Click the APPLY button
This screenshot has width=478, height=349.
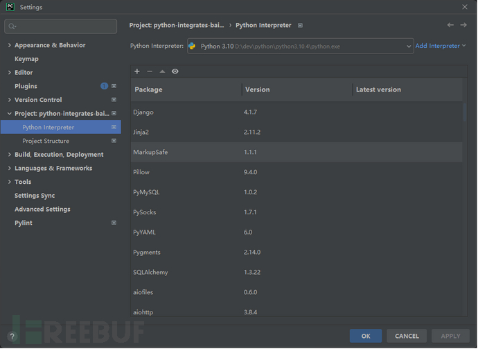pyautogui.click(x=450, y=336)
